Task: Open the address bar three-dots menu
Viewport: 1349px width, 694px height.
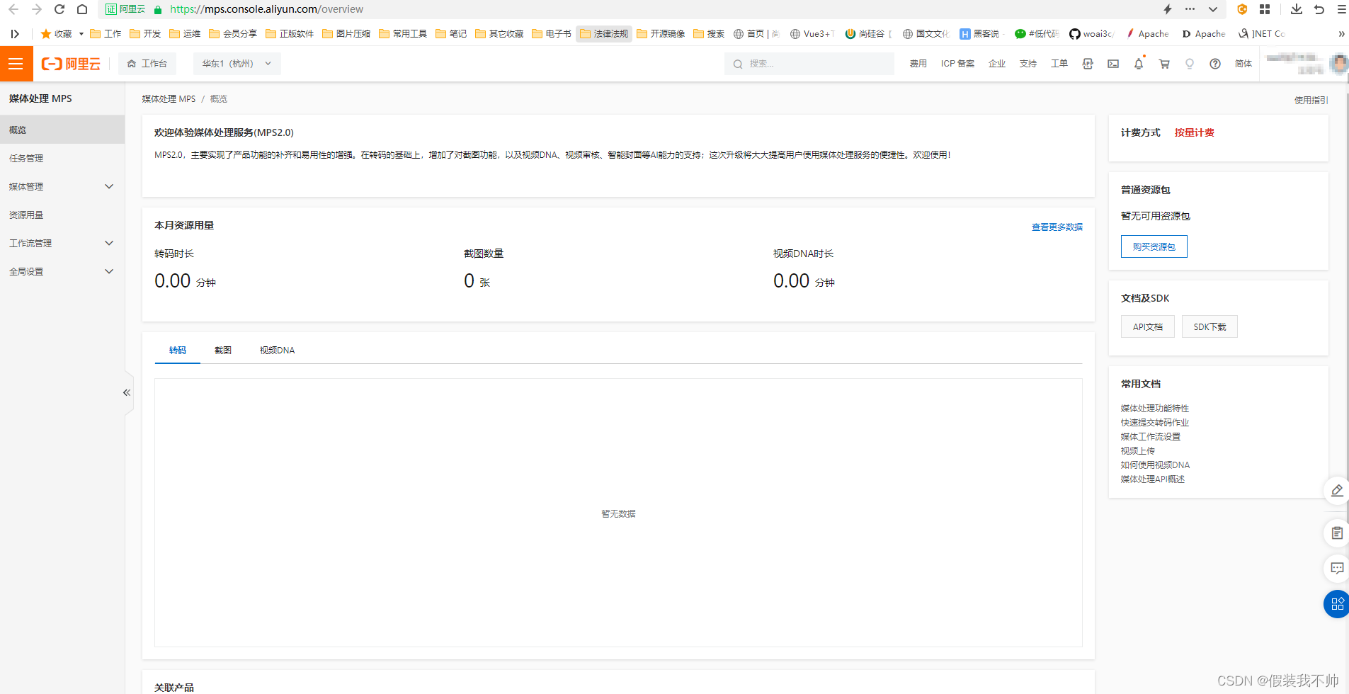Action: (x=1190, y=9)
